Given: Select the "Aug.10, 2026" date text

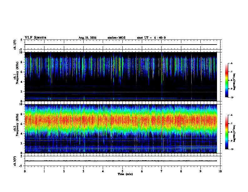Looking at the screenshot, I should click(87, 38).
